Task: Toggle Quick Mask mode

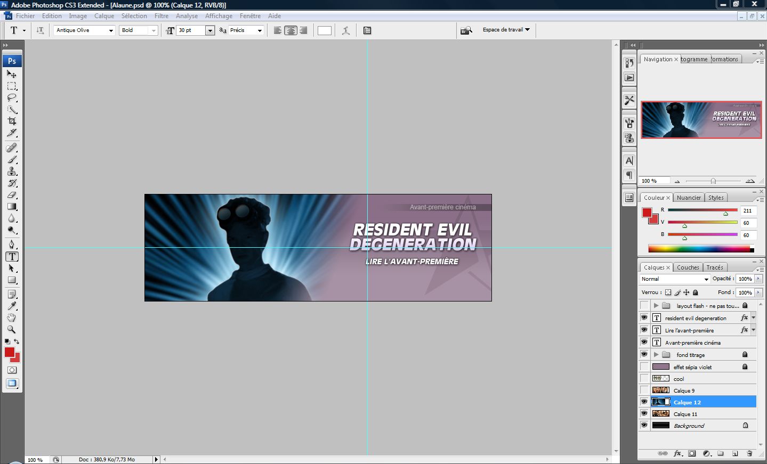Action: pos(12,370)
